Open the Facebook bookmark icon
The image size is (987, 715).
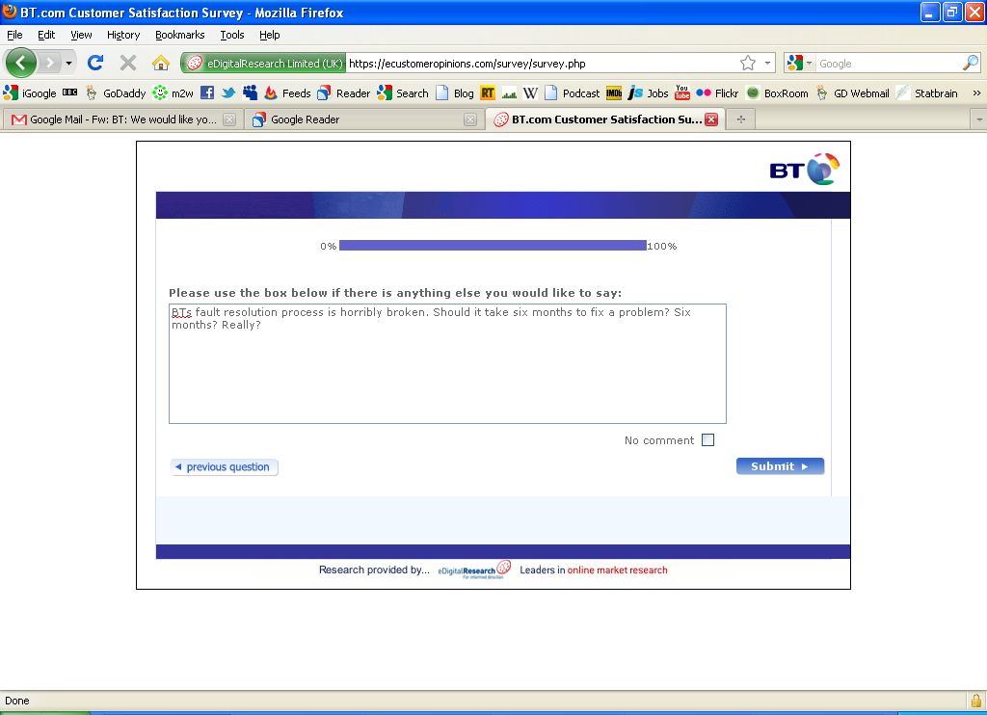click(207, 93)
